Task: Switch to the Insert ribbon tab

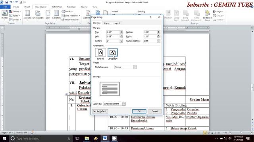Action: pyautogui.click(x=27, y=7)
